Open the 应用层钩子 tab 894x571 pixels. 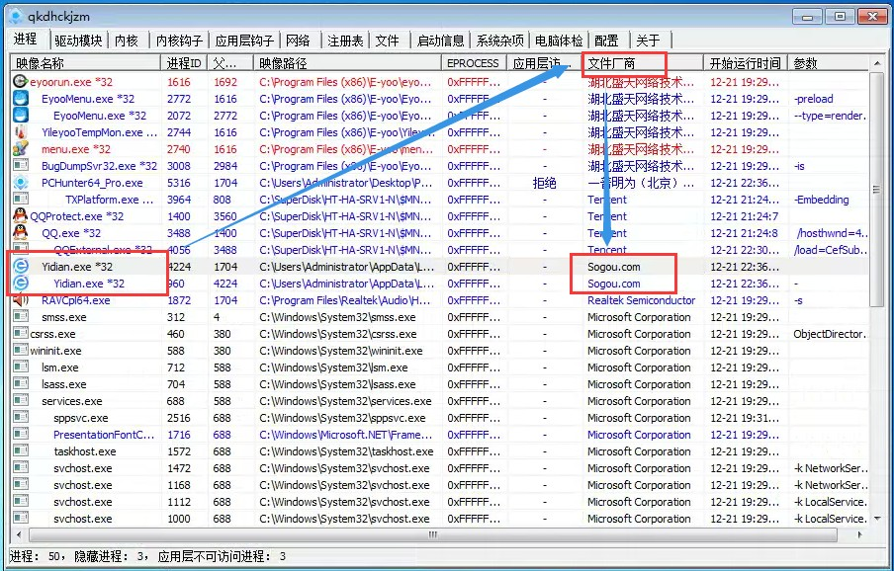pyautogui.click(x=244, y=41)
